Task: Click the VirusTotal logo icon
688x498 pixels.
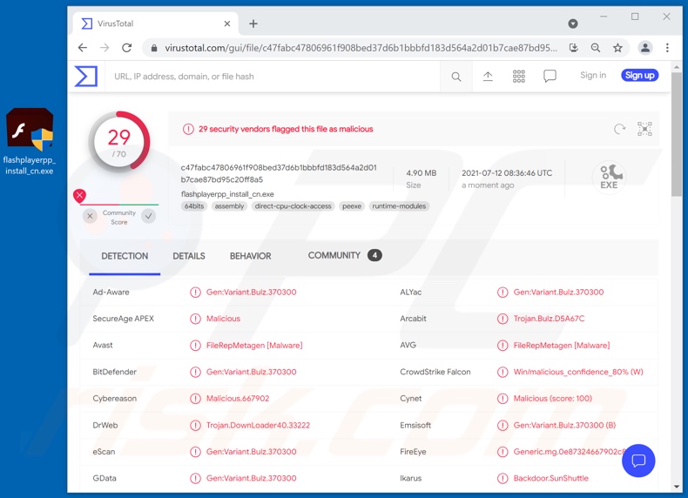Action: click(x=86, y=77)
